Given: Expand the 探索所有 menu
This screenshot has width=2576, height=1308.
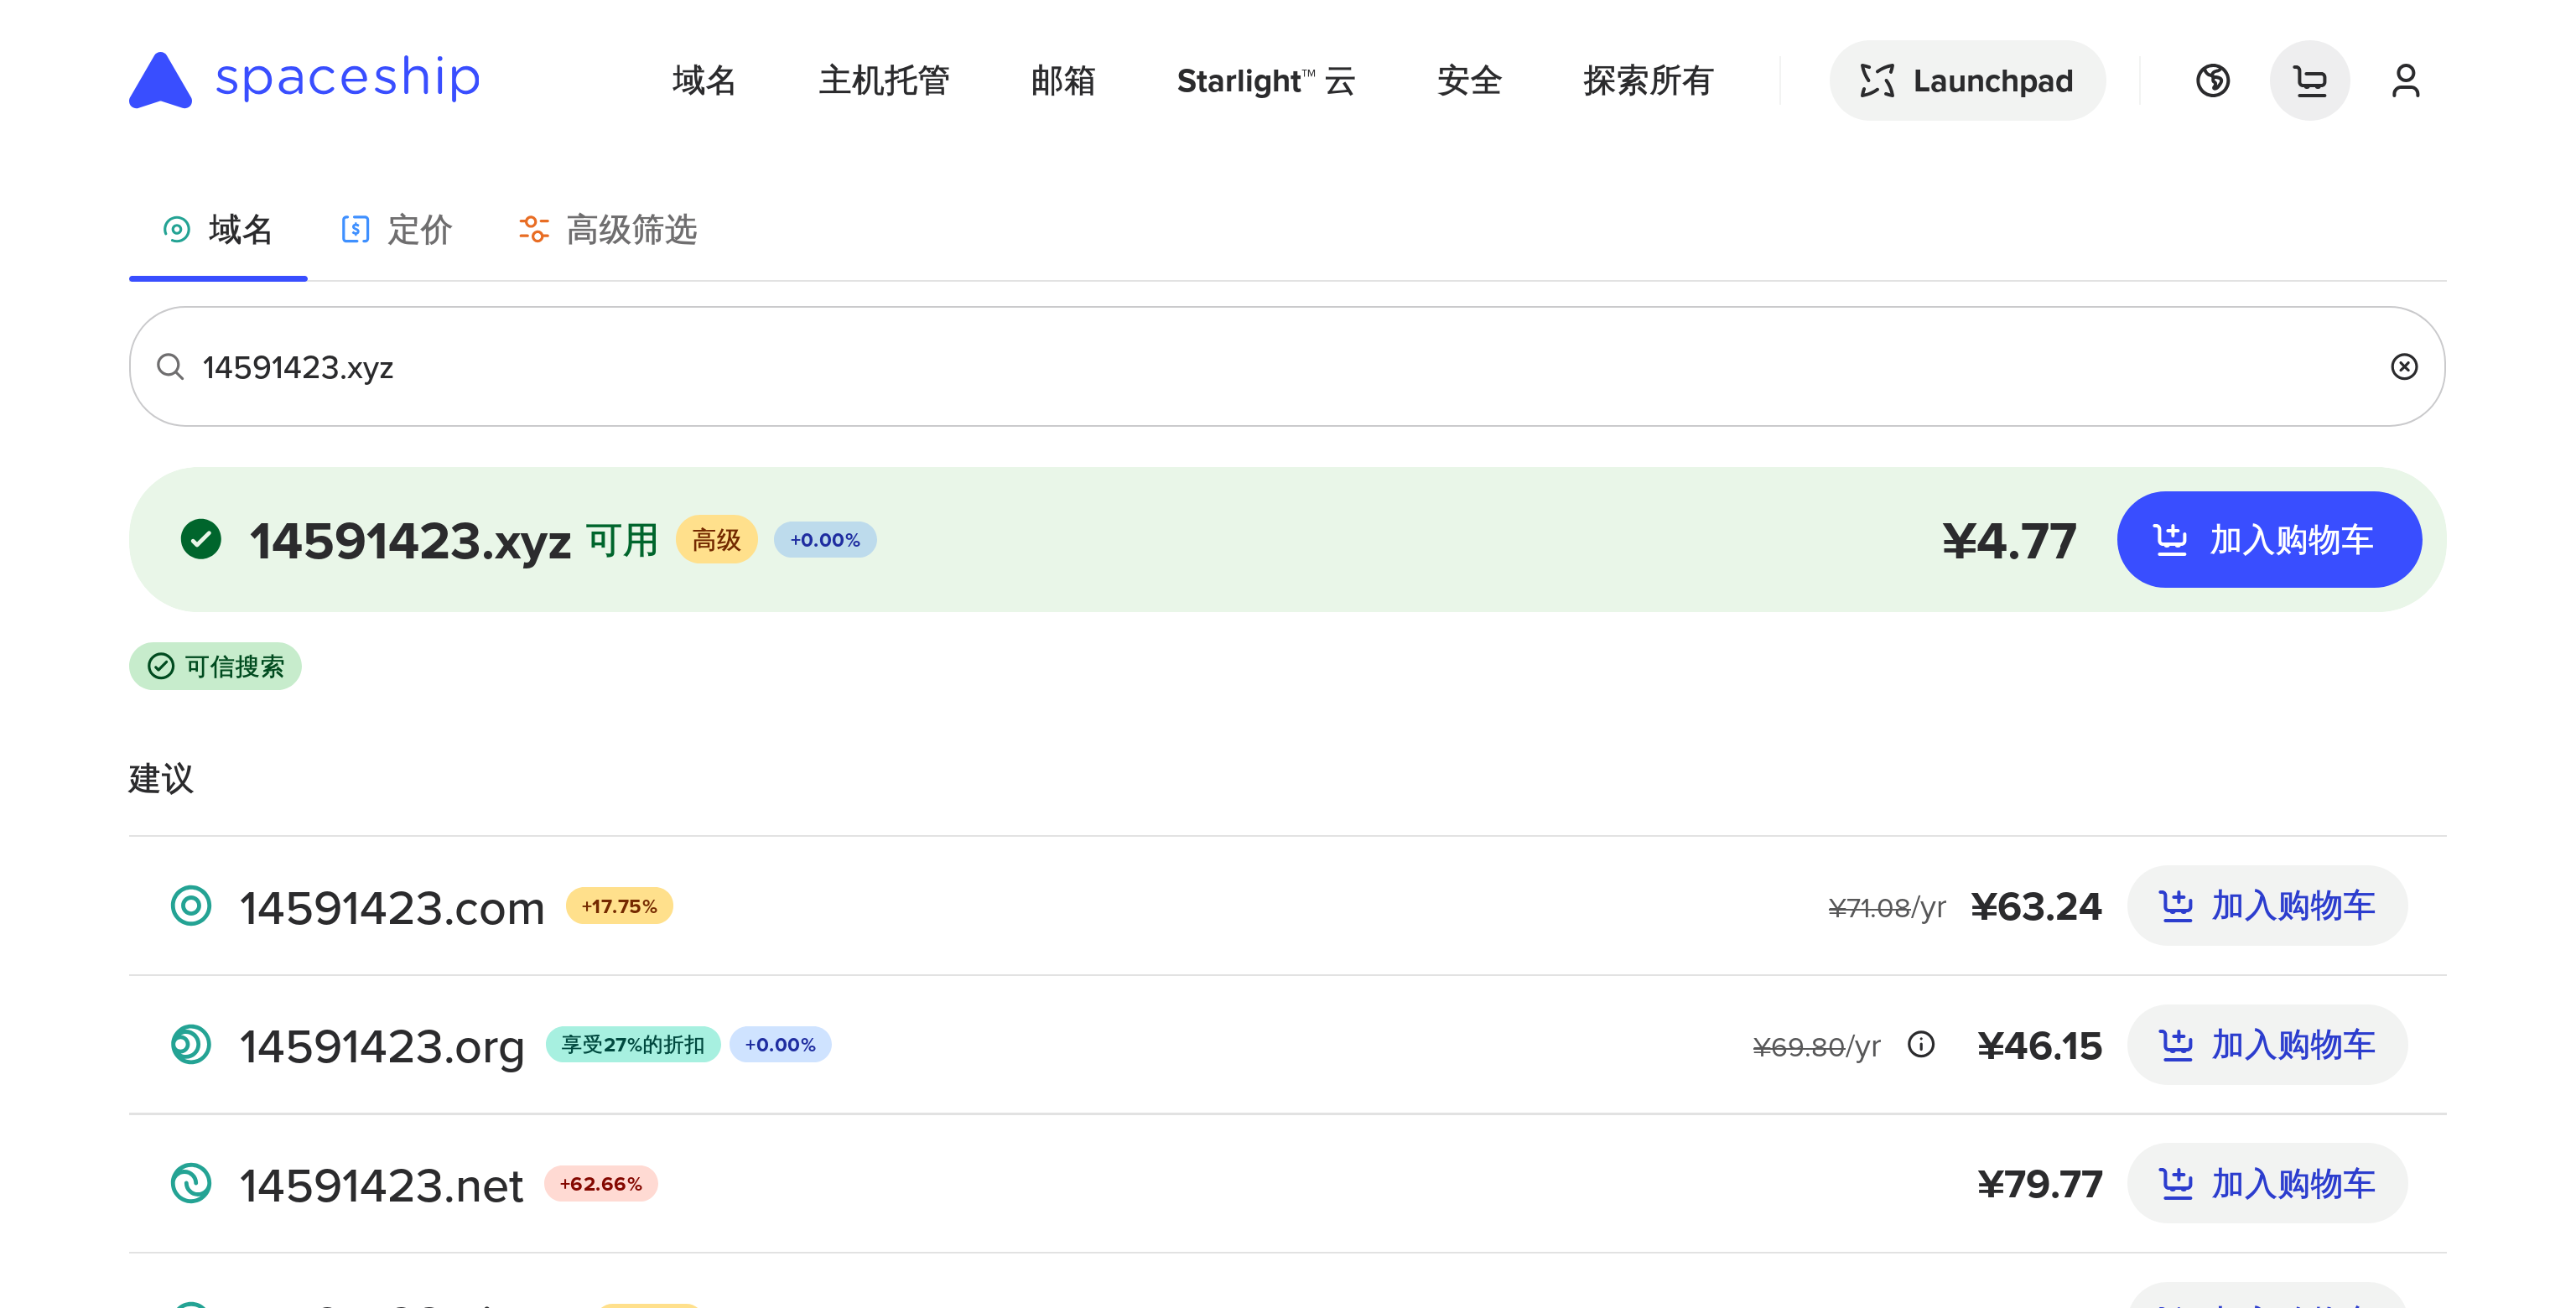Looking at the screenshot, I should click(1648, 81).
